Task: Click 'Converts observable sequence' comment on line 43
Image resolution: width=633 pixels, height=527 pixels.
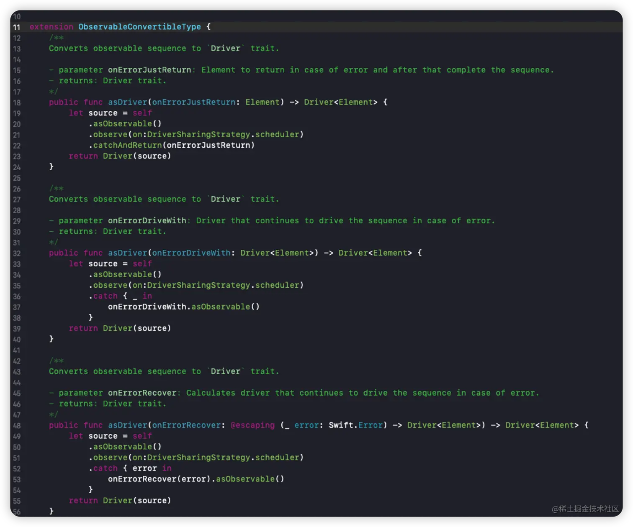Action: [118, 371]
